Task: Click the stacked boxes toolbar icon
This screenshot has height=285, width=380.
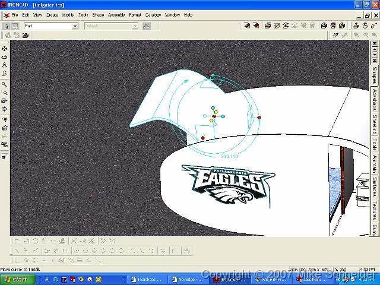Action: tap(324, 26)
